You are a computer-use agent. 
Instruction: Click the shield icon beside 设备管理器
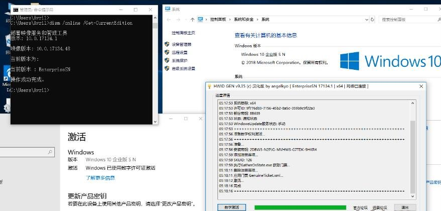click(x=167, y=44)
